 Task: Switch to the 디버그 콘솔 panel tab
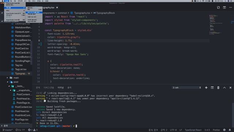[x=49, y=88]
